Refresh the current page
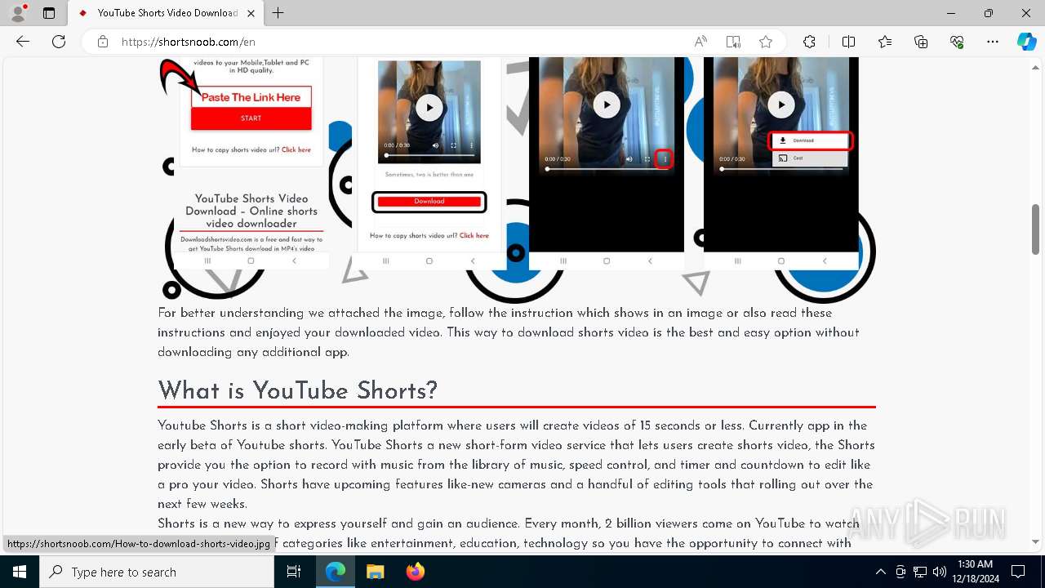The height and width of the screenshot is (588, 1045). tap(59, 42)
